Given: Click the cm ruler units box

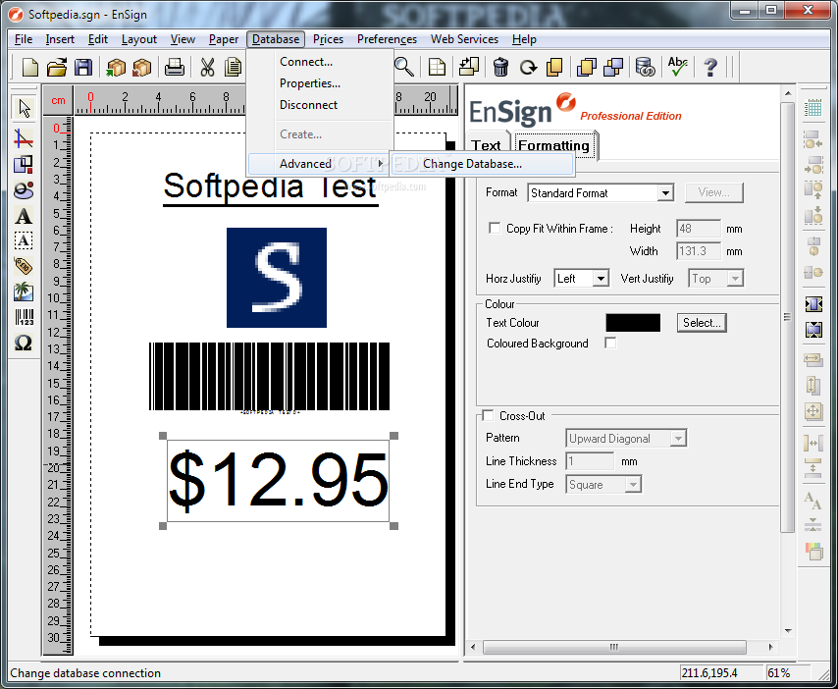Looking at the screenshot, I should (x=58, y=100).
